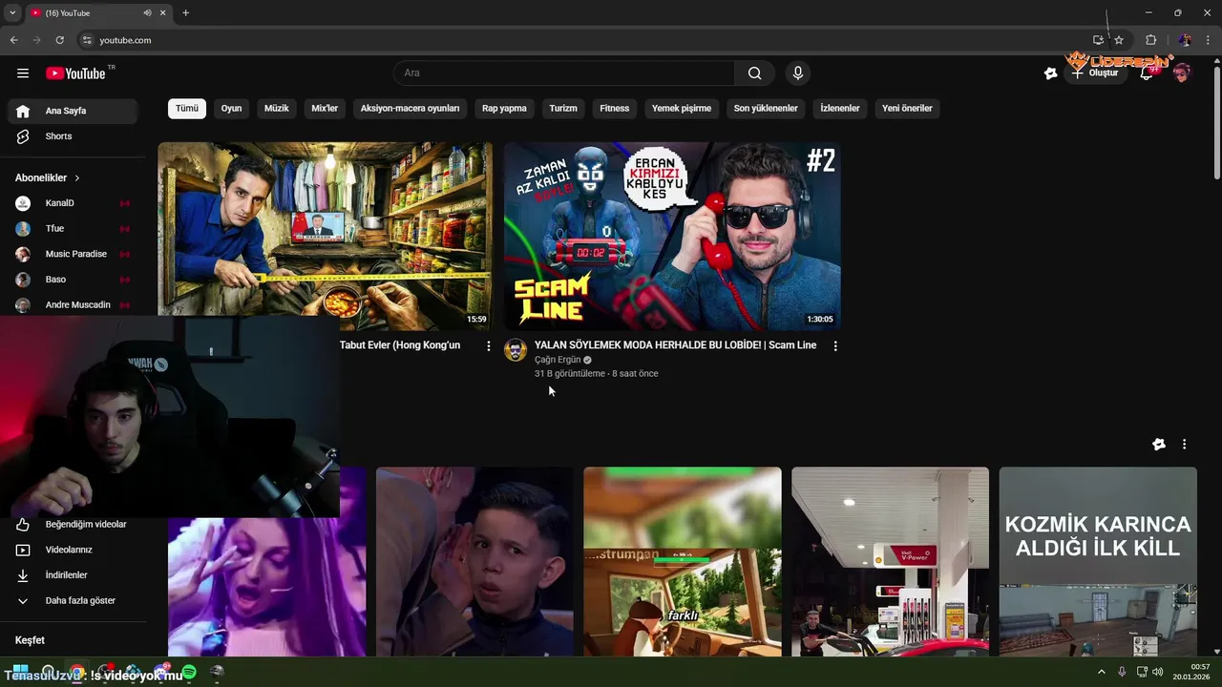
Task: Open the Music Paradise subscription channel
Action: (73, 254)
